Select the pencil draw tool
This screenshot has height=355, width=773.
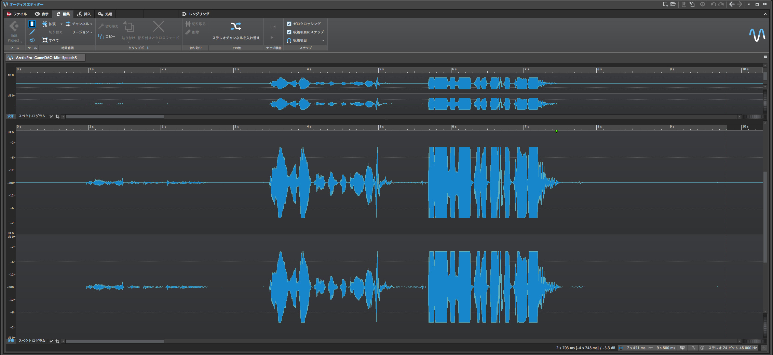(32, 32)
